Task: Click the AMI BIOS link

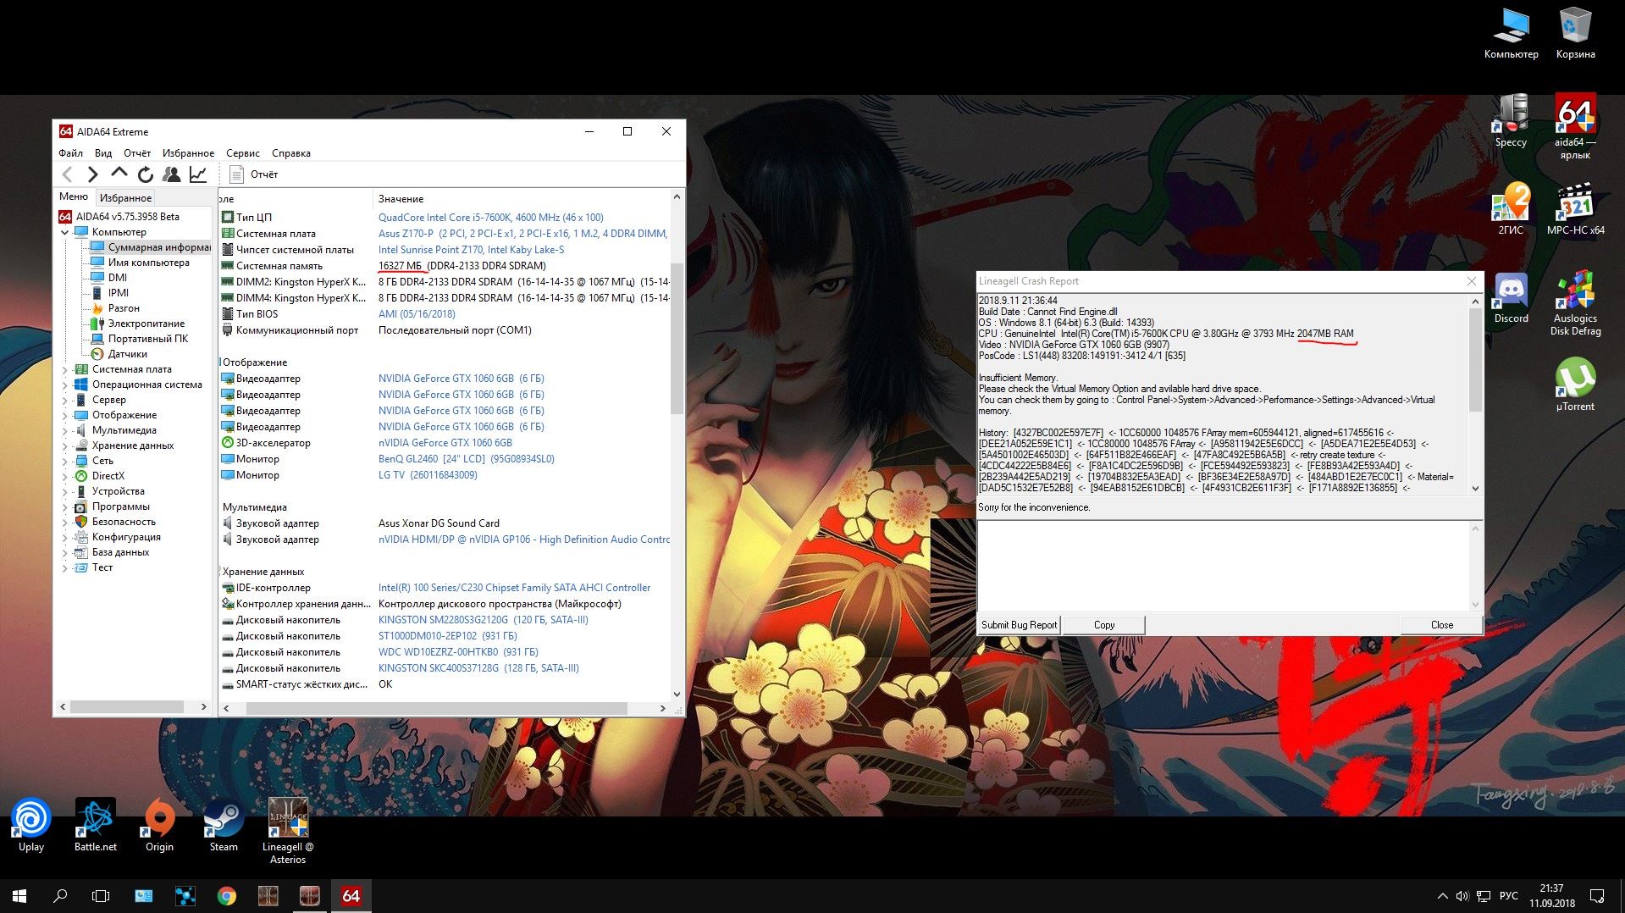Action: [x=417, y=314]
